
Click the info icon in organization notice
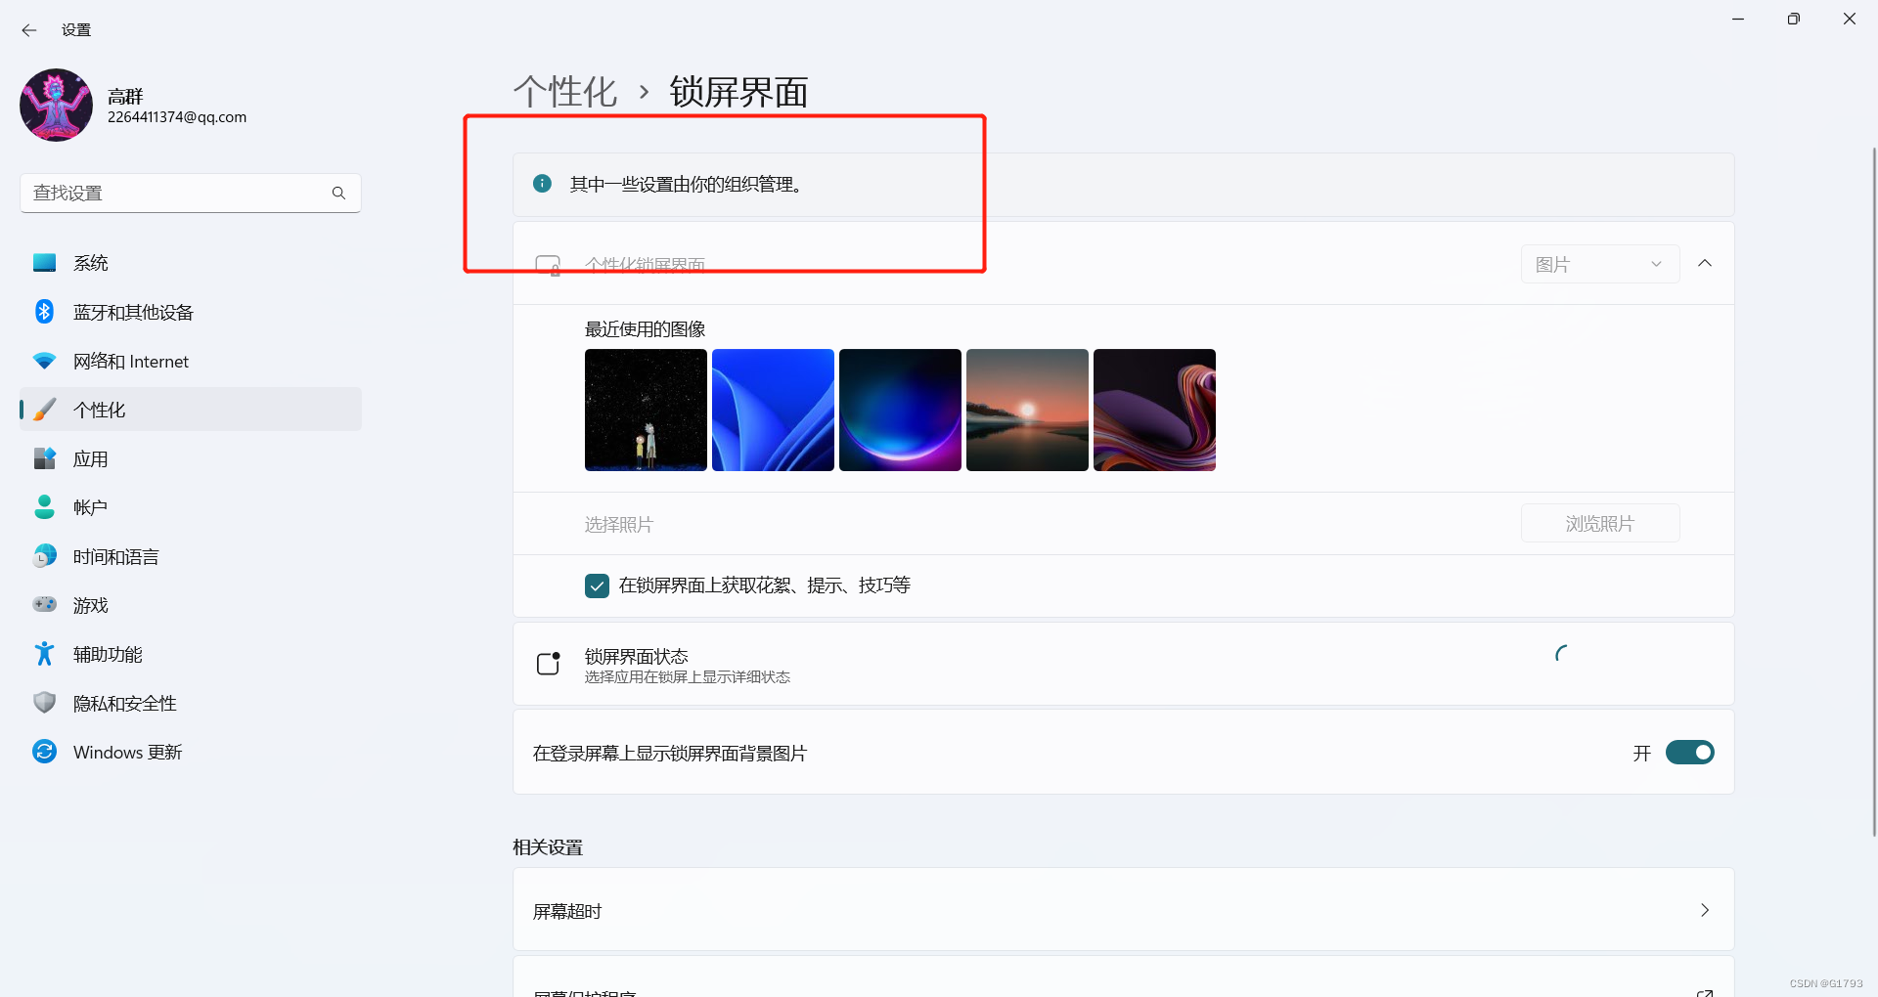(x=542, y=184)
